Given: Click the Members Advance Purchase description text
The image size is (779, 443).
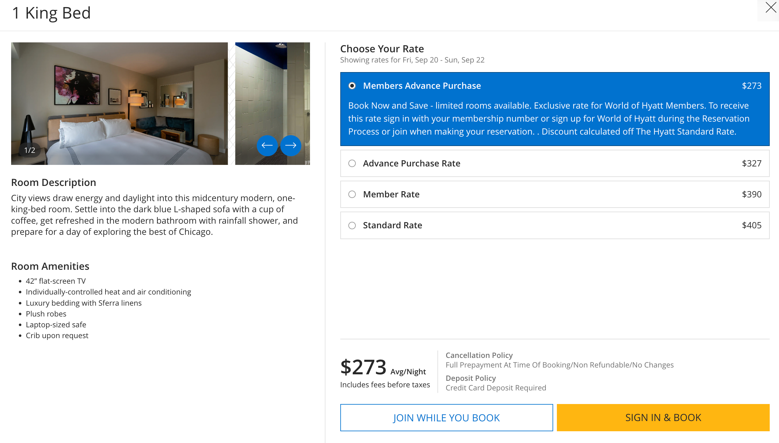Looking at the screenshot, I should (x=549, y=118).
